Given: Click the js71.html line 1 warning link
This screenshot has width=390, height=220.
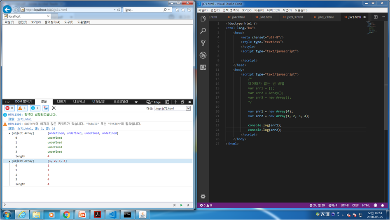Looking at the screenshot, I should click(36, 128).
